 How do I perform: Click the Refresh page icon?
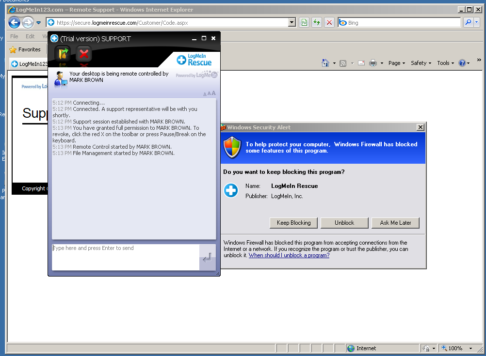(316, 23)
